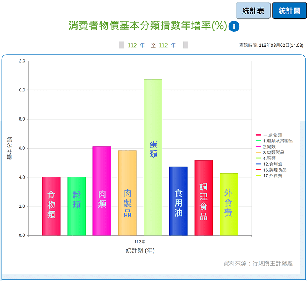
Task: Click the 4.蛋類 legend color marker
Action: coord(258,158)
